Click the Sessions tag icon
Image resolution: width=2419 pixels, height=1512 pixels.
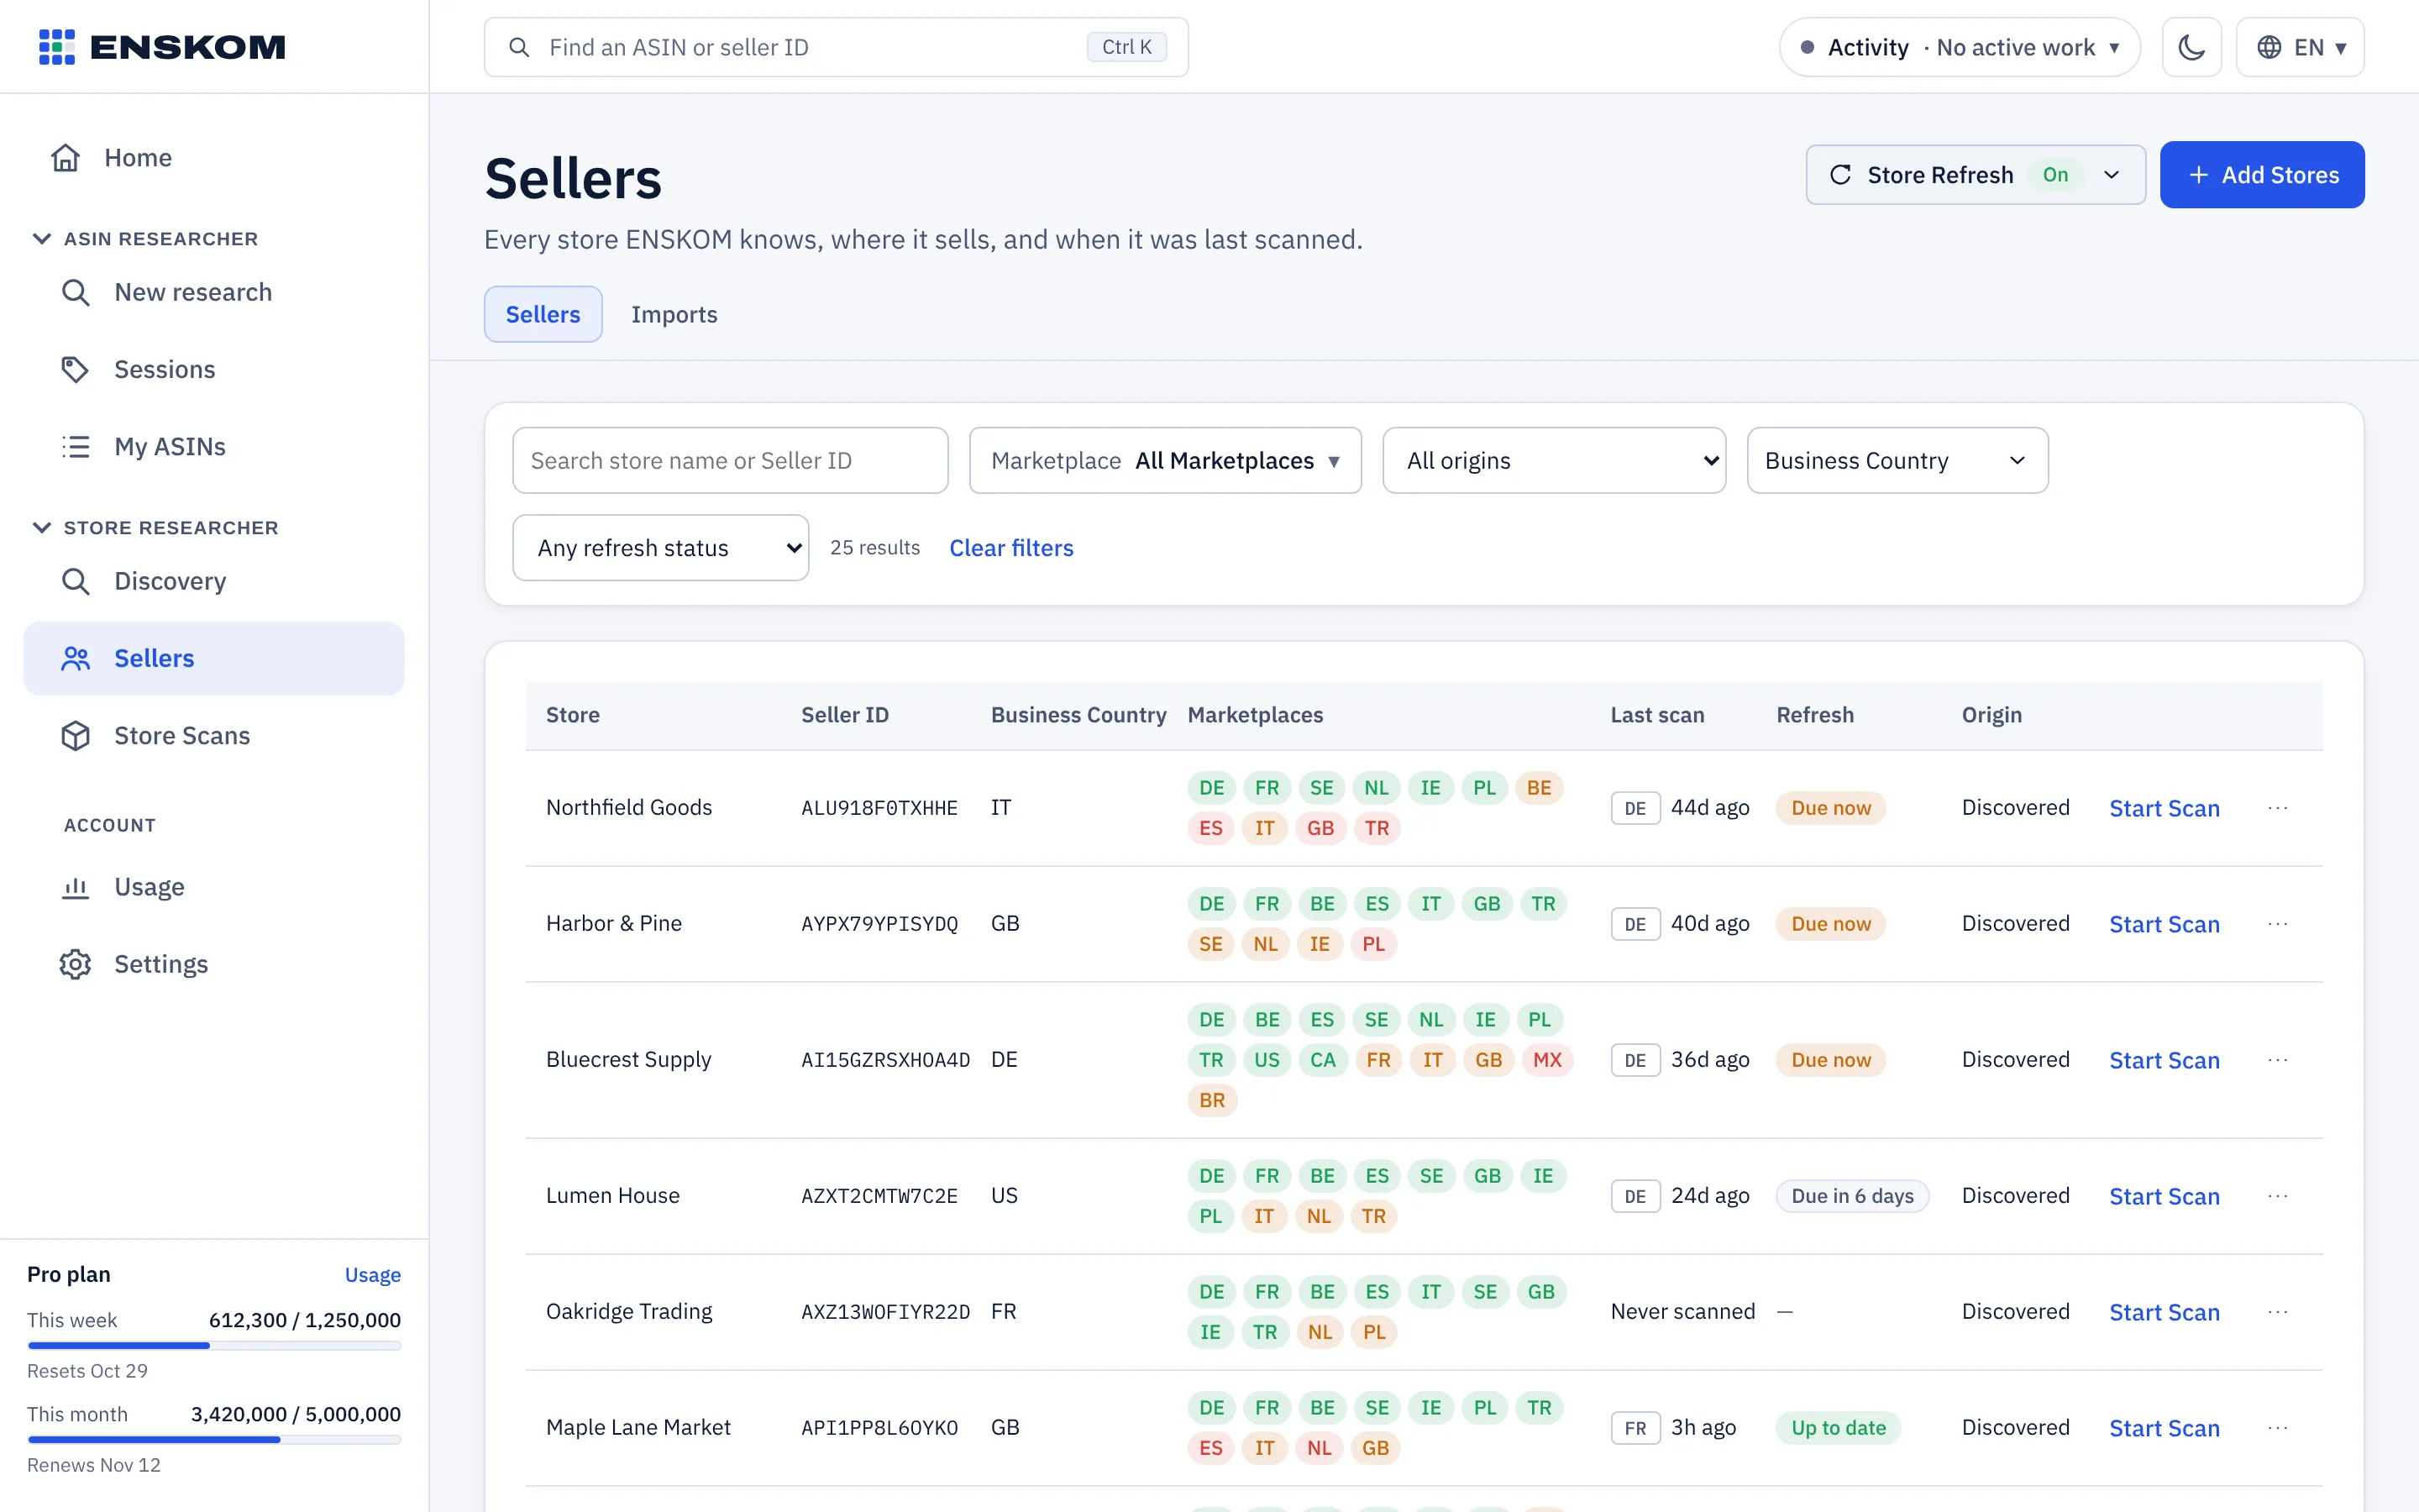76,369
